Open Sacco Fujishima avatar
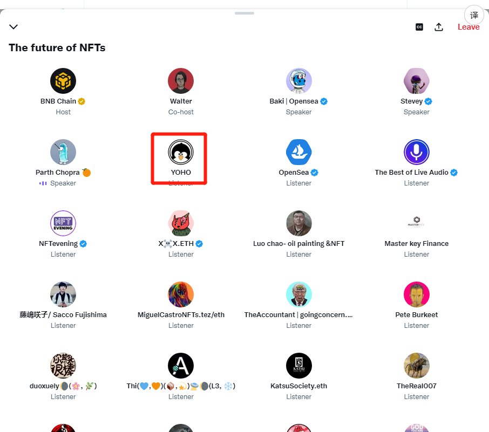This screenshot has width=489, height=432. click(63, 294)
